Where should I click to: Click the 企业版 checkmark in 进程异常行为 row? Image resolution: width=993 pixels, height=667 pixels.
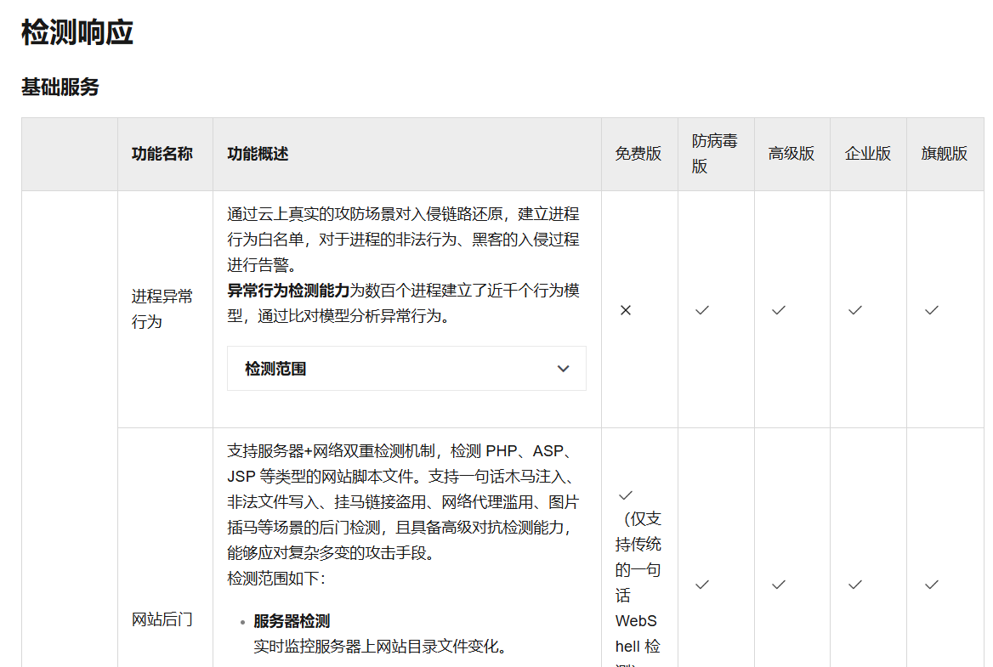coord(855,310)
